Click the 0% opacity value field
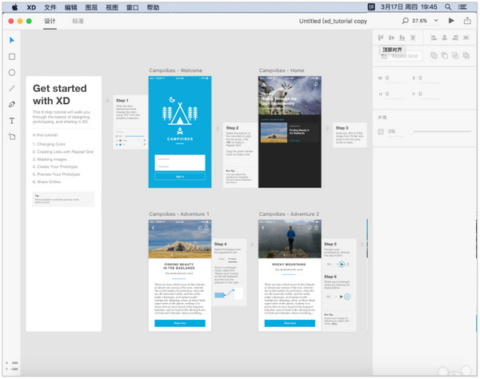Image resolution: width=480 pixels, height=379 pixels. [x=394, y=132]
